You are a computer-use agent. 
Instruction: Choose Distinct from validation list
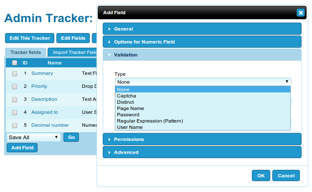(125, 102)
